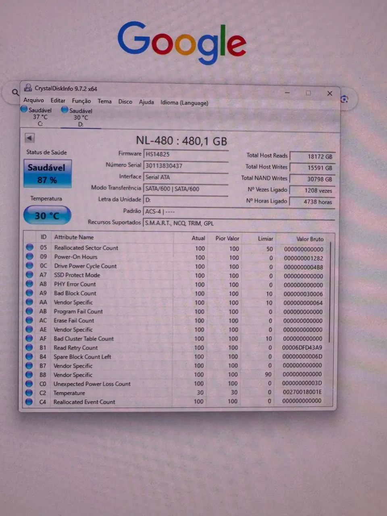Click the NL-480 : 480,1 GB disk title
This screenshot has width=387, height=516.
tap(181, 141)
